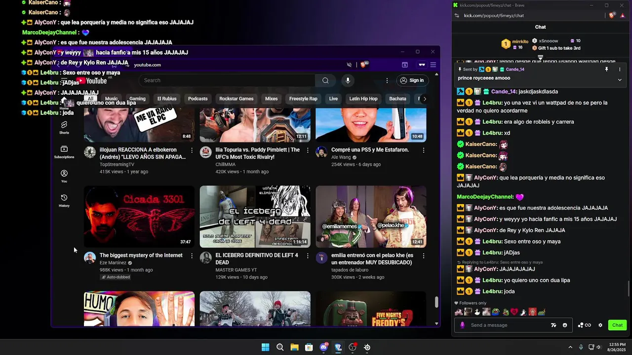The width and height of the screenshot is (632, 355).
Task: Open more options for the illojuan REACCIONA video
Action: (192, 150)
